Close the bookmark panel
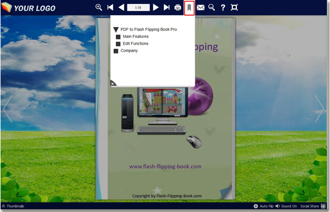This screenshot has width=330, height=212. click(113, 83)
